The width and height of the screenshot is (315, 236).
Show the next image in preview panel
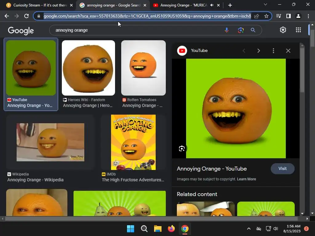258,51
